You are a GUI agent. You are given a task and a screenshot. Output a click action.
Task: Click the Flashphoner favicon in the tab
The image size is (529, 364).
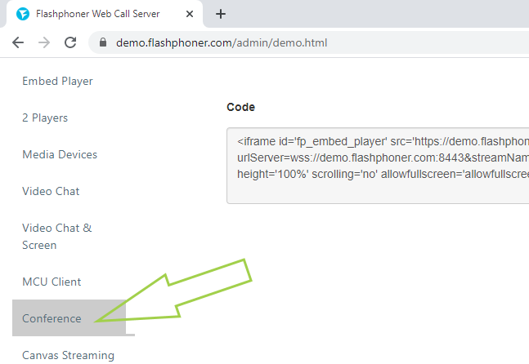tap(23, 14)
